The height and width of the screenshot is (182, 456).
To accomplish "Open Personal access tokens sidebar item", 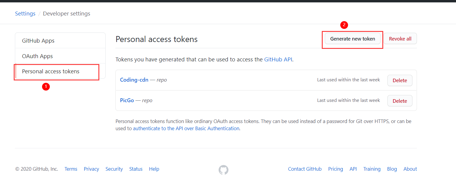I will 51,71.
